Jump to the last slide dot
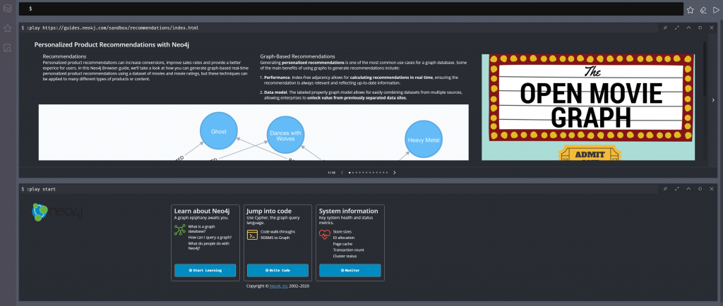 pyautogui.click(x=386, y=173)
